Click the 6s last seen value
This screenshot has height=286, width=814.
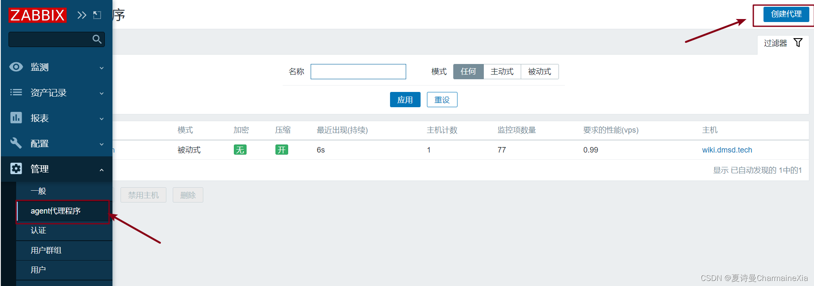(x=321, y=150)
